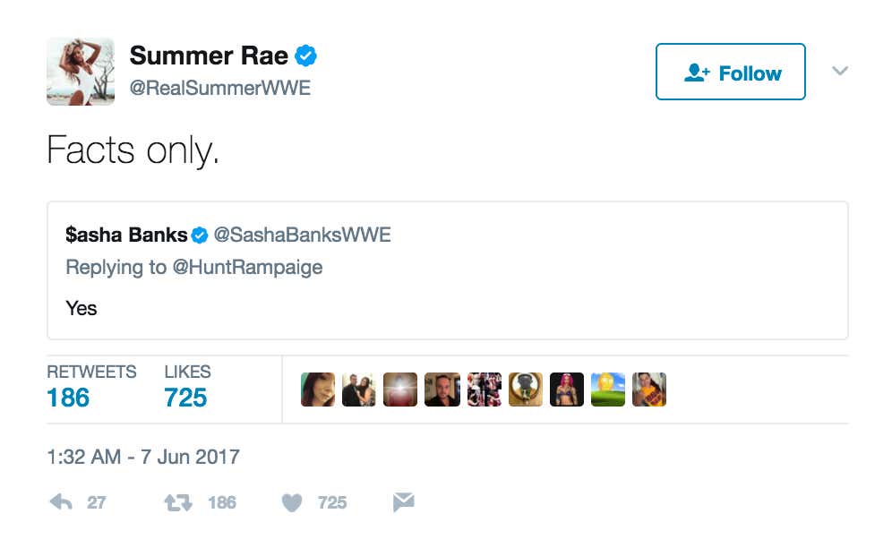This screenshot has width=892, height=548.
Task: Retweet this tweet using the retweet icon
Action: [177, 502]
